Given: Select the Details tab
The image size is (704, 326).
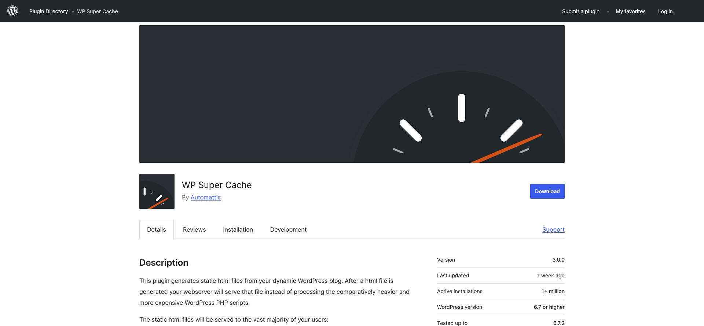Looking at the screenshot, I should [x=157, y=230].
